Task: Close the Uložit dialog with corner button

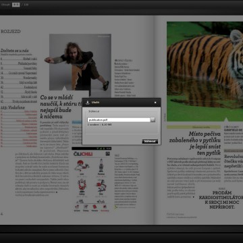Action: [155, 103]
